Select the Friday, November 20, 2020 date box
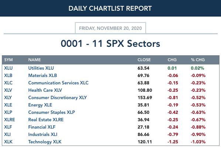221x147 pixels. point(111,28)
